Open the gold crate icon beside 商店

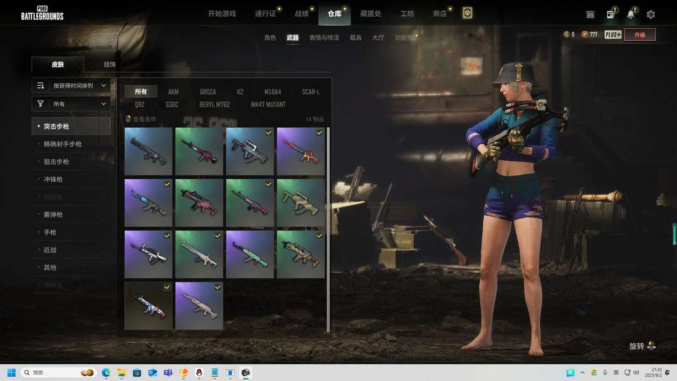[467, 13]
